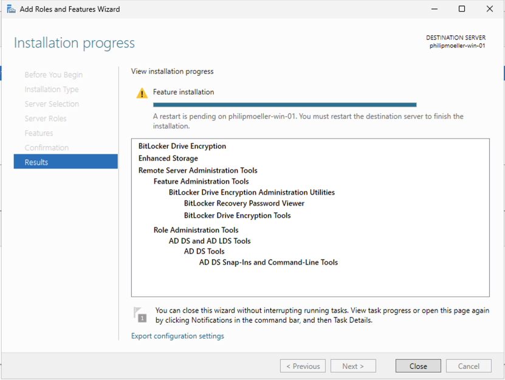Click the Cancel button
This screenshot has height=380, width=505.
(x=469, y=366)
